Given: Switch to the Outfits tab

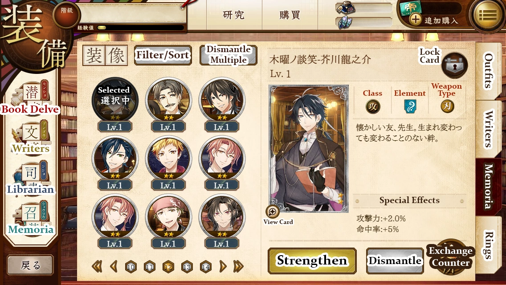Looking at the screenshot, I should pos(488,71).
